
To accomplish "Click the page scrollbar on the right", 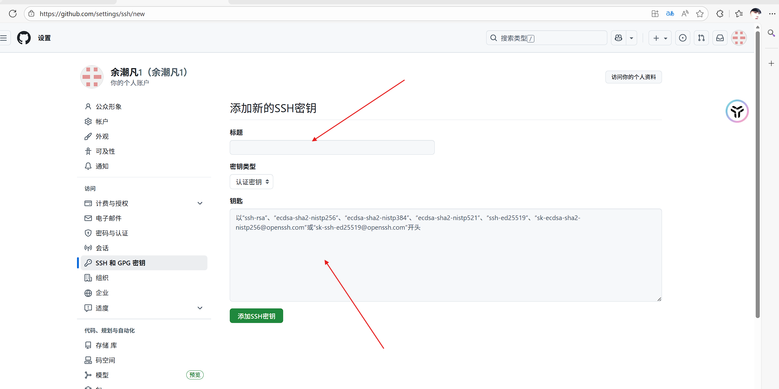I will [758, 170].
